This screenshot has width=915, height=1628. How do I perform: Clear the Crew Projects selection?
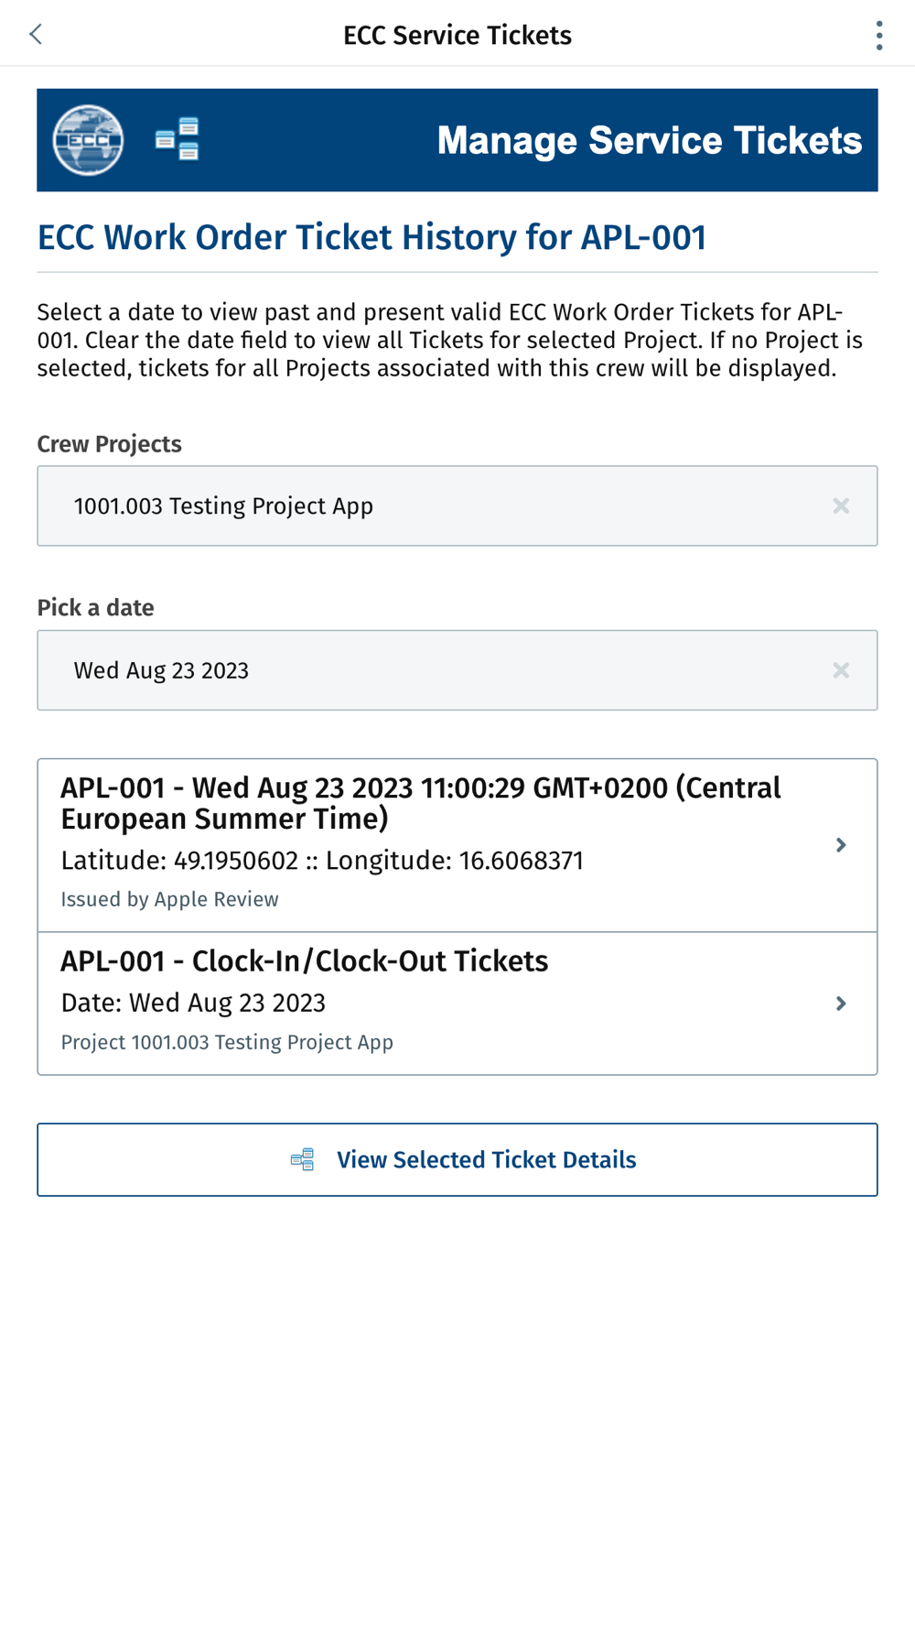click(841, 506)
